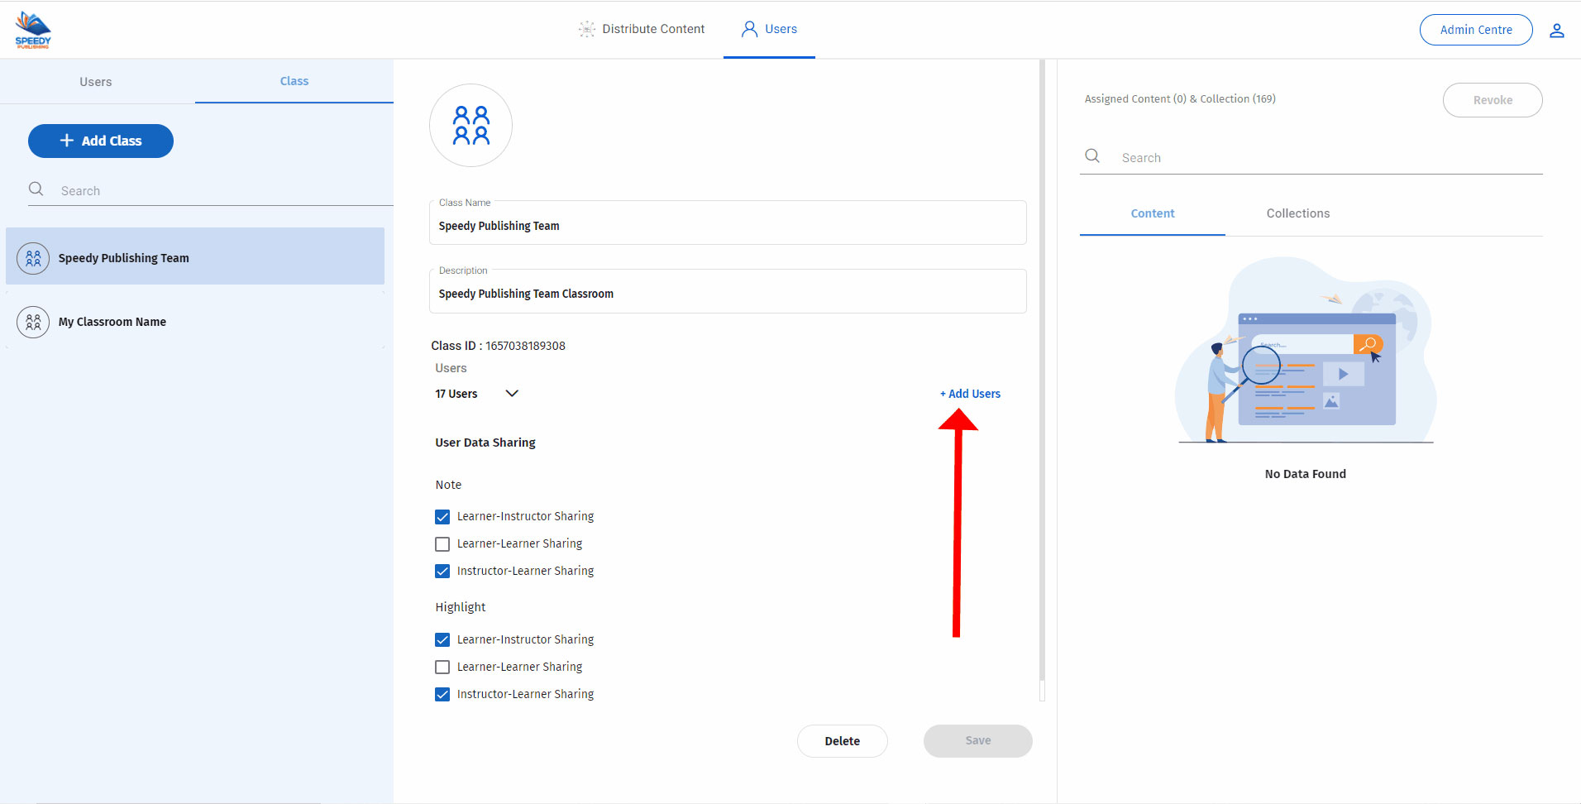Click the + Add Users link
The image size is (1581, 804).
[970, 394]
